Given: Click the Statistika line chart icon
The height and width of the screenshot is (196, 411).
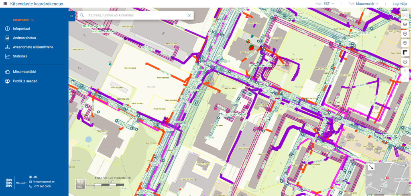Looking at the screenshot, I should 7,56.
